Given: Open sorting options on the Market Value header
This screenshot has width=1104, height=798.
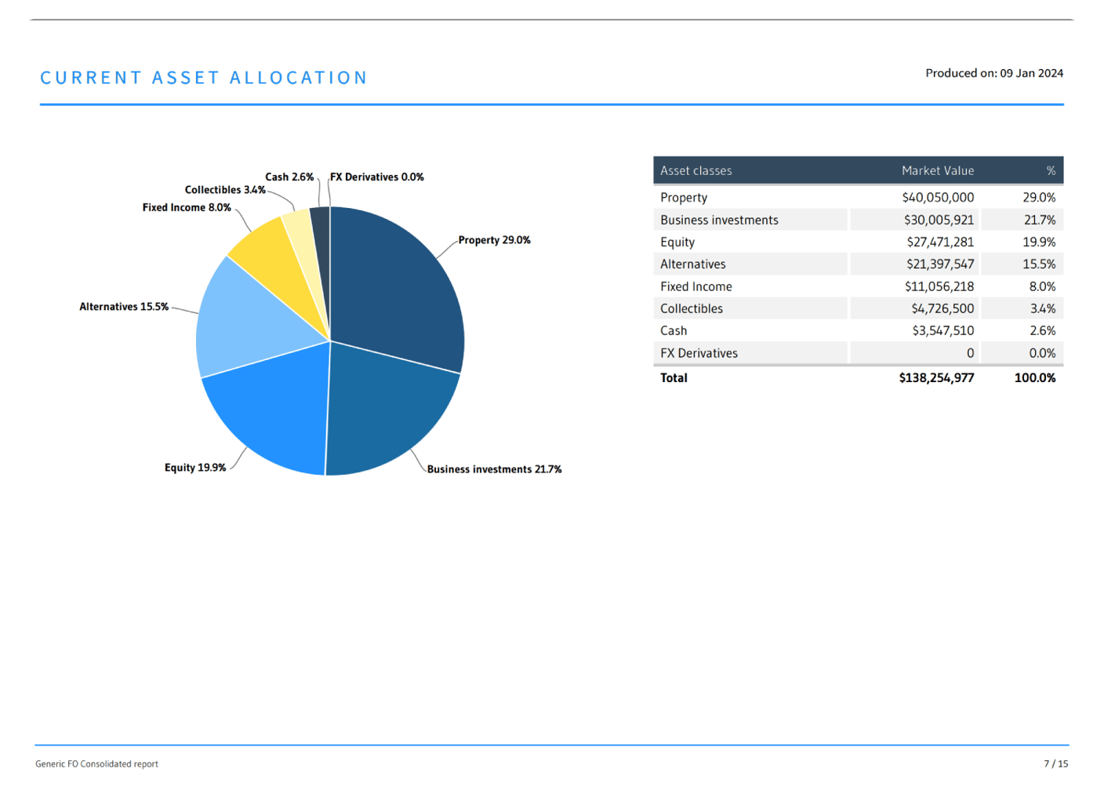Looking at the screenshot, I should pyautogui.click(x=938, y=170).
